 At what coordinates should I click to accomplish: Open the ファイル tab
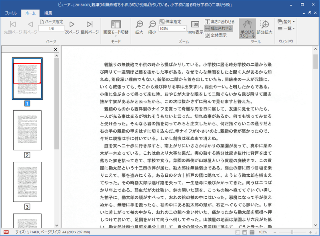click(x=11, y=13)
